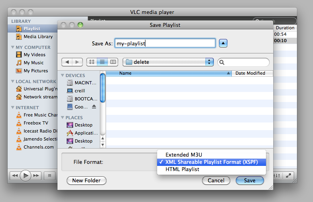313x202 pixels.
Task: Select BOOTCA... drive in Devices
Action: click(82, 99)
